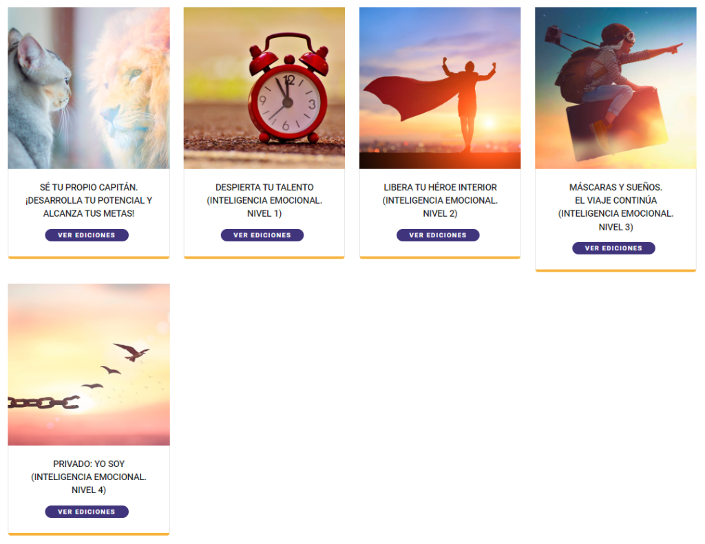
Task: View editions for Privado: Yo soy
Action: [x=87, y=512]
